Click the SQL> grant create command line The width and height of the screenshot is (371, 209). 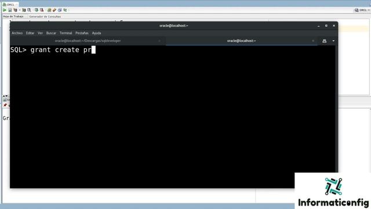click(x=53, y=50)
